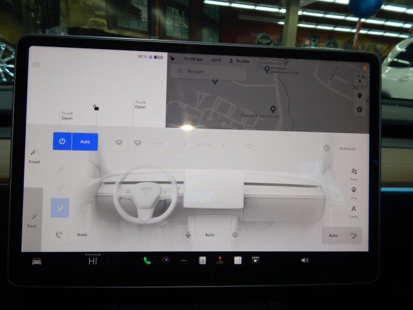Enable Keep climate mode
The height and width of the screenshot is (310, 413).
coord(354,174)
